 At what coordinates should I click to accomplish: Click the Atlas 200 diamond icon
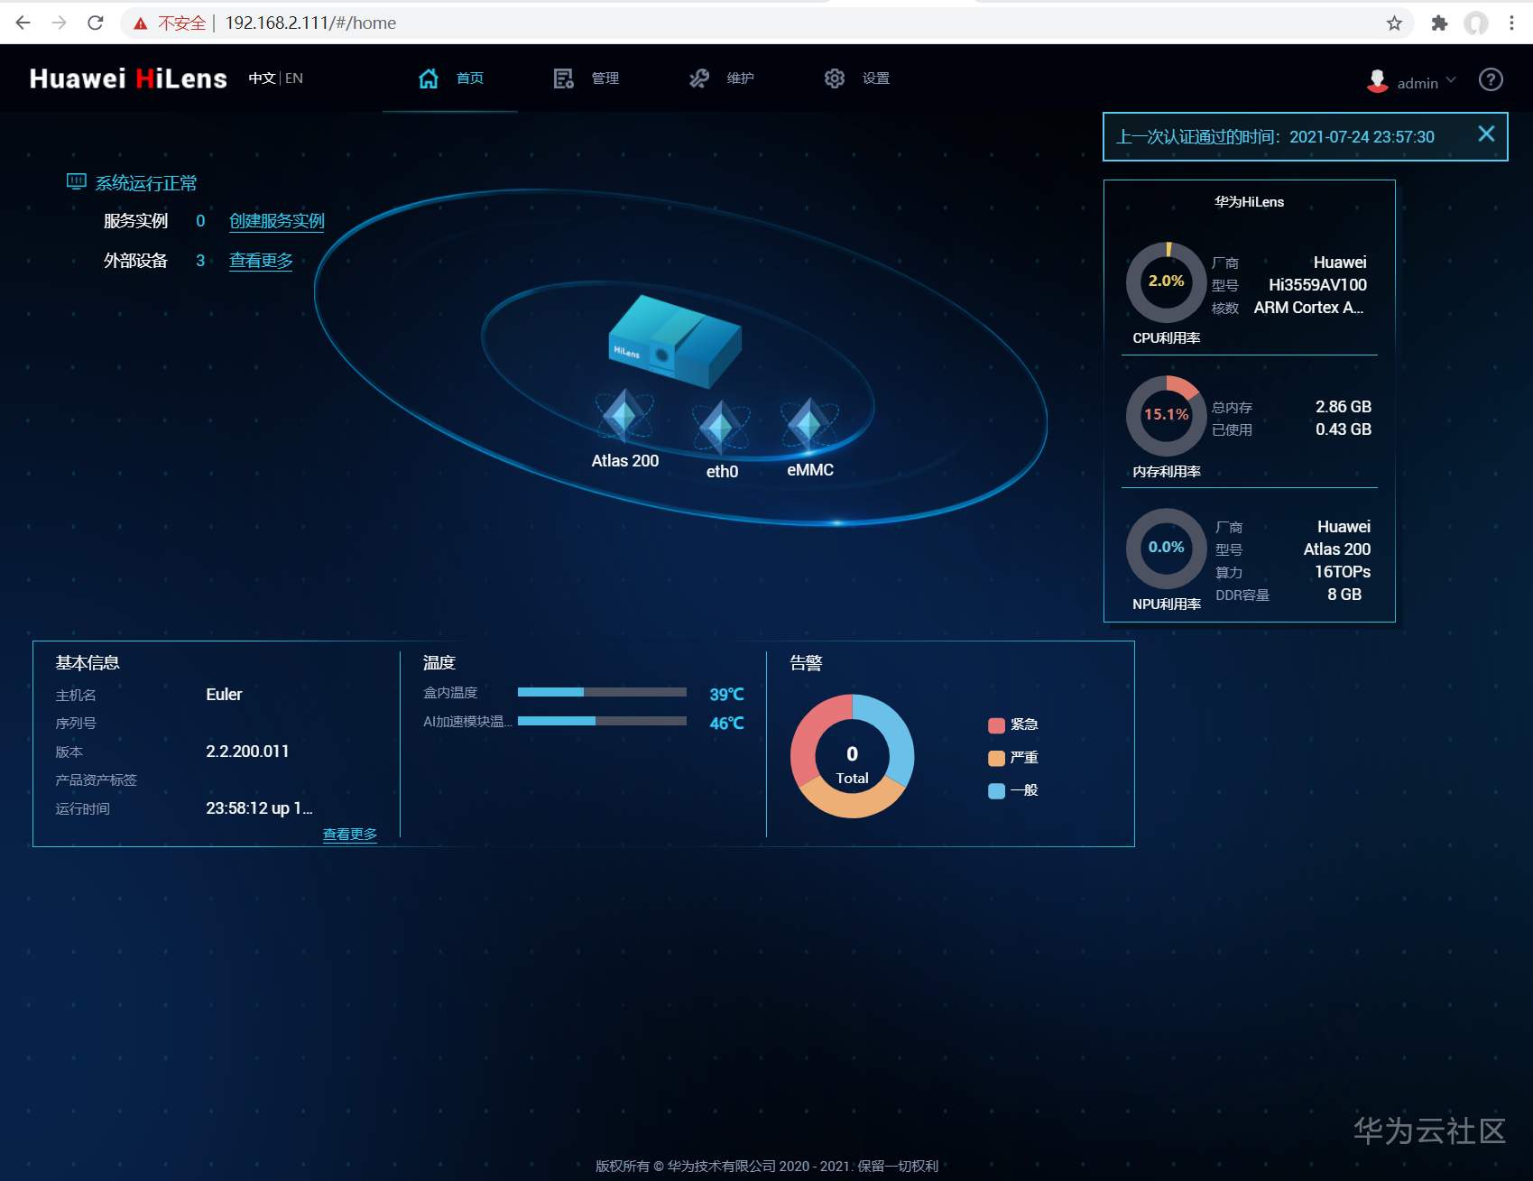click(x=623, y=416)
